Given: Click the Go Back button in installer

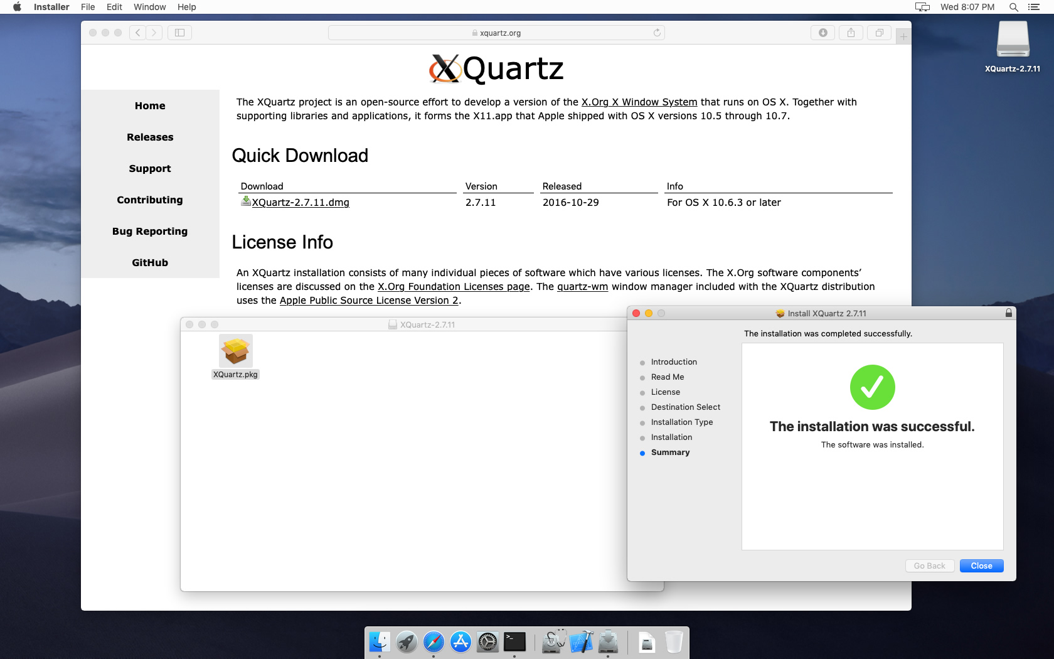Looking at the screenshot, I should point(929,566).
